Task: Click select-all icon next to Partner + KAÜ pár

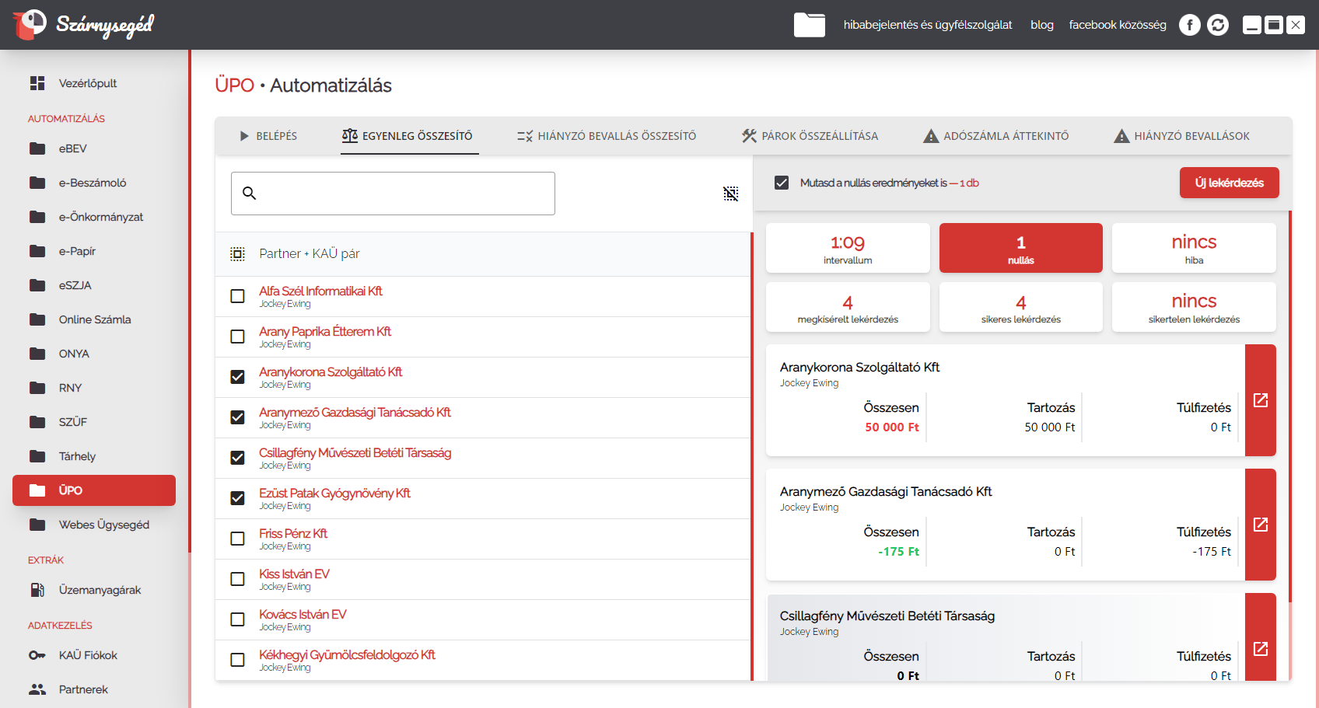Action: coord(238,254)
